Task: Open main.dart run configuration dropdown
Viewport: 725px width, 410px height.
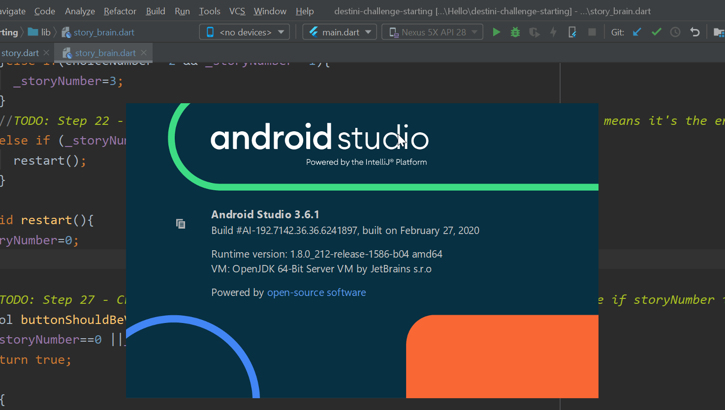Action: (x=340, y=32)
